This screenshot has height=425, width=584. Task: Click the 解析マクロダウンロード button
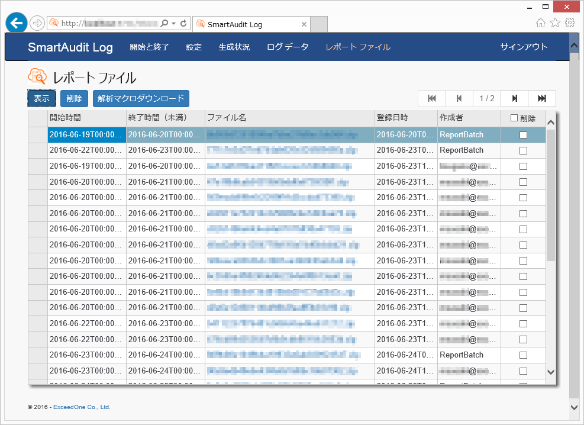(x=141, y=98)
